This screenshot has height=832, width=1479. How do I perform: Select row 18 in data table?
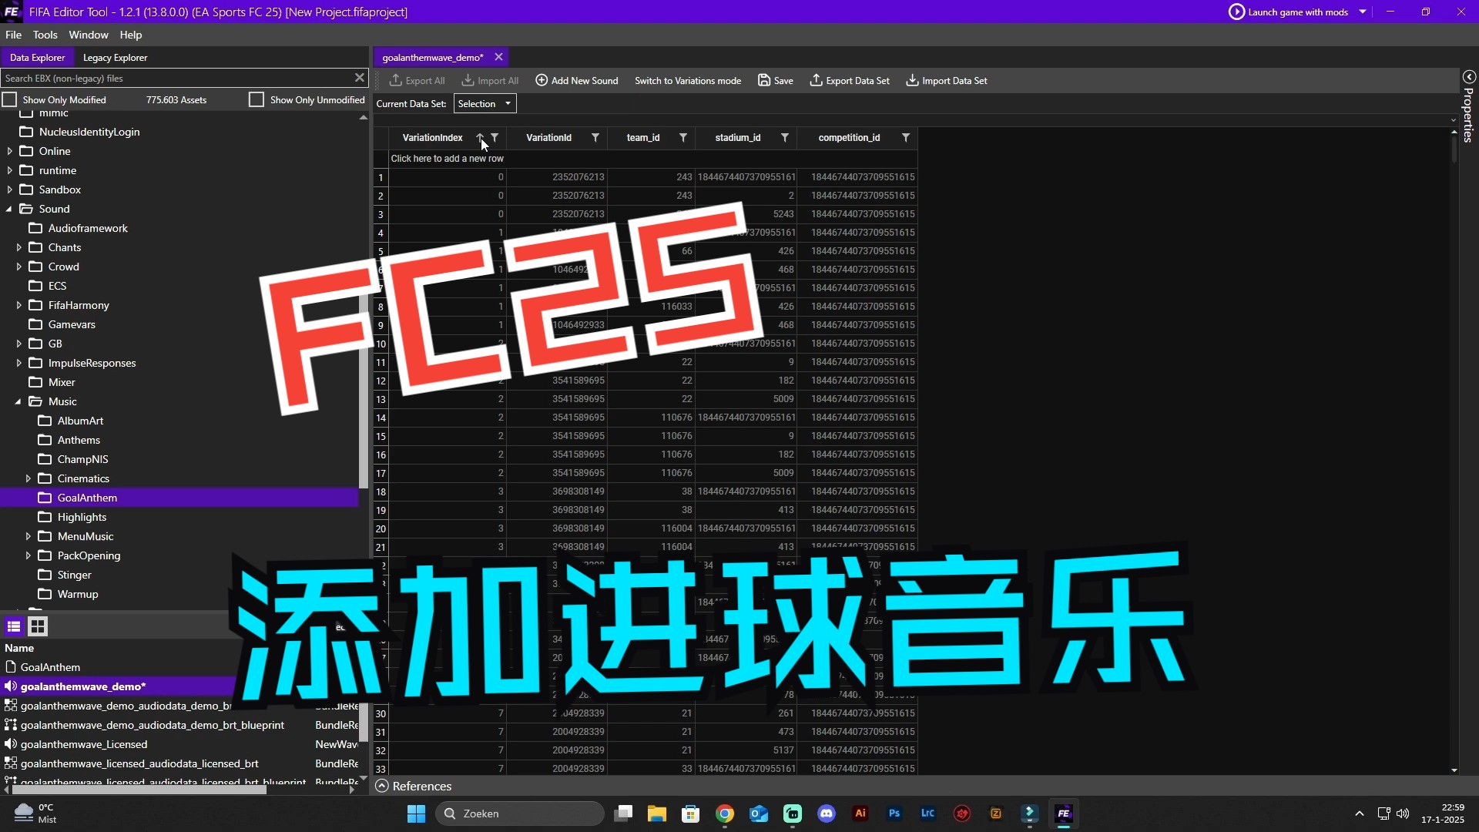[381, 491]
